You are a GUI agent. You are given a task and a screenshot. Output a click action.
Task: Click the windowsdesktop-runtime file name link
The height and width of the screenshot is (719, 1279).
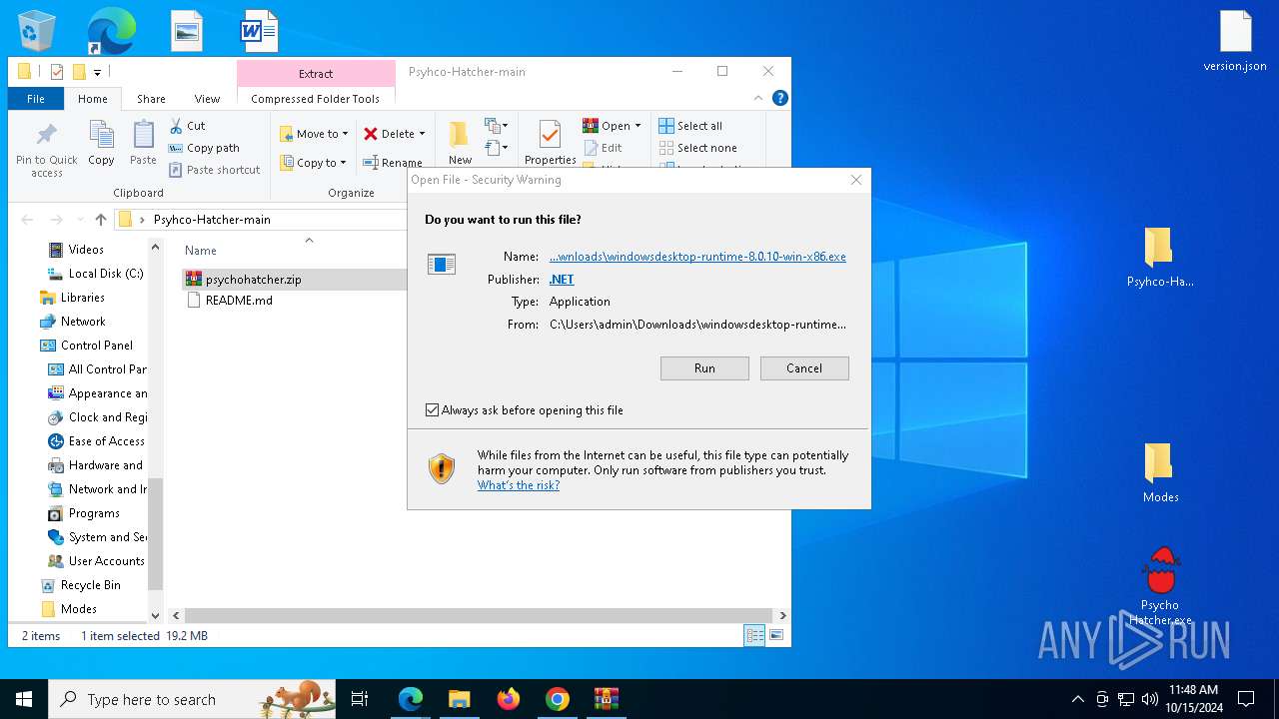[x=697, y=257]
